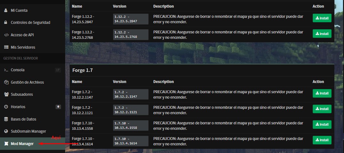Click the Mis Servidores server icon
Image resolution: width=344 pixels, height=153 pixels.
coord(6,47)
